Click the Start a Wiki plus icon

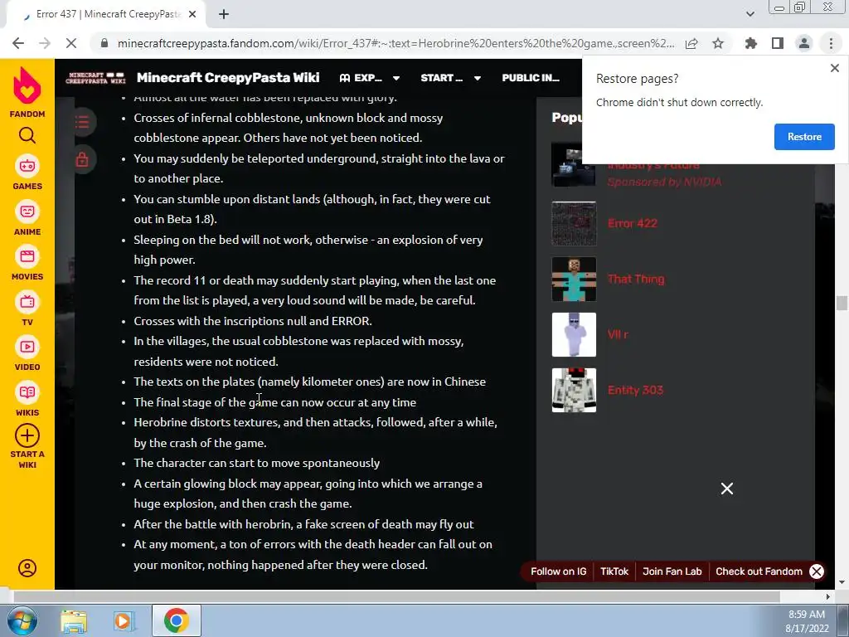[27, 436]
